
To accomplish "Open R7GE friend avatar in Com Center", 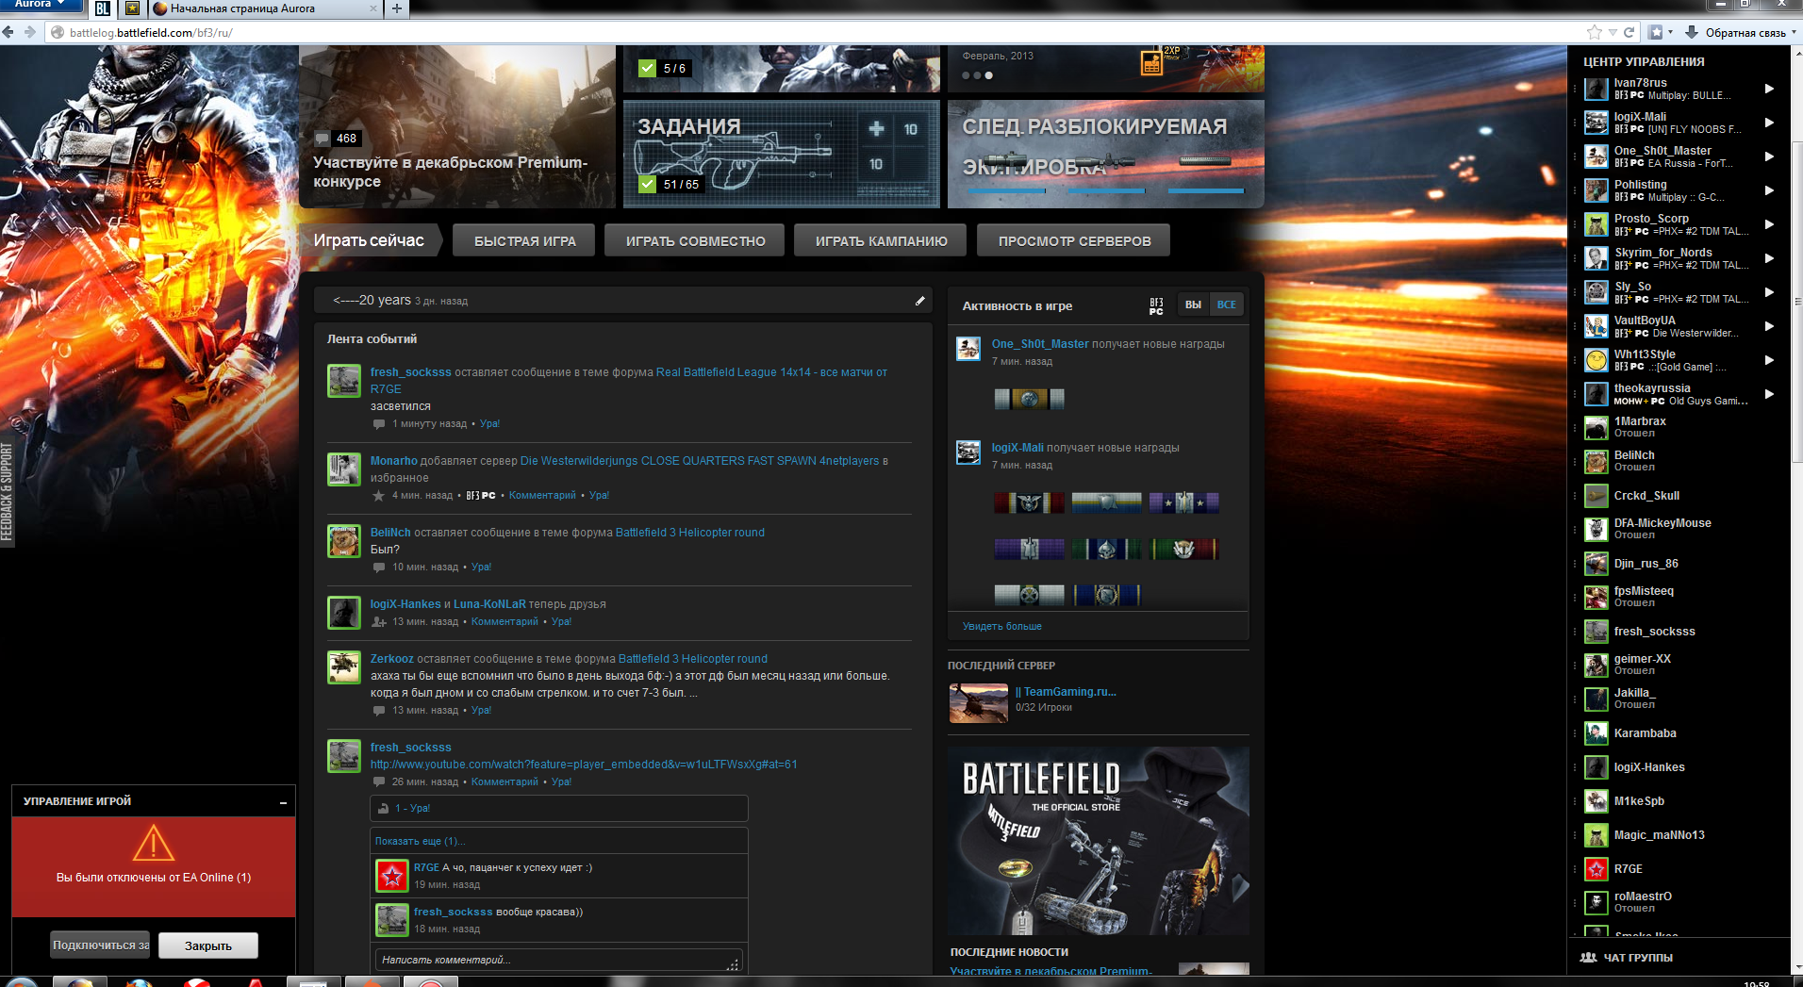I will click(x=1596, y=869).
